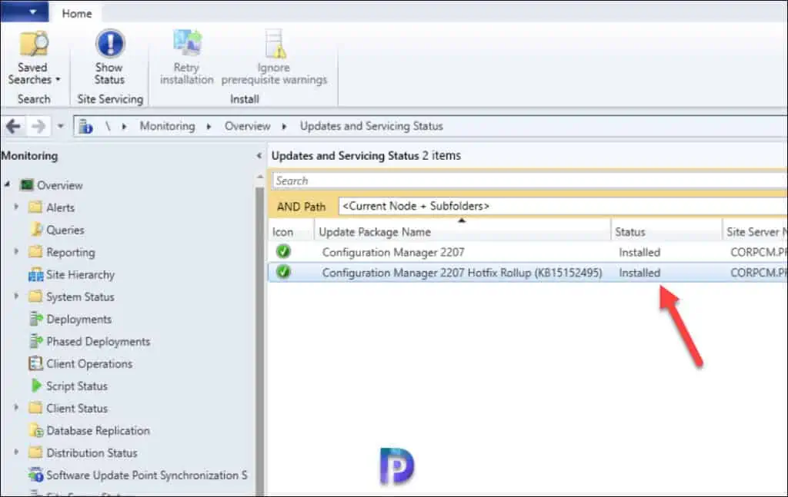
Task: Open the Client Operations node
Action: (x=80, y=363)
